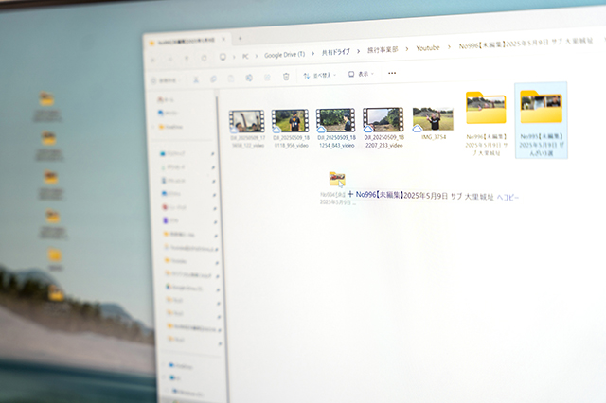The image size is (606, 403).
Task: Expand the chevron after 共有ドライブ
Action: [358, 51]
